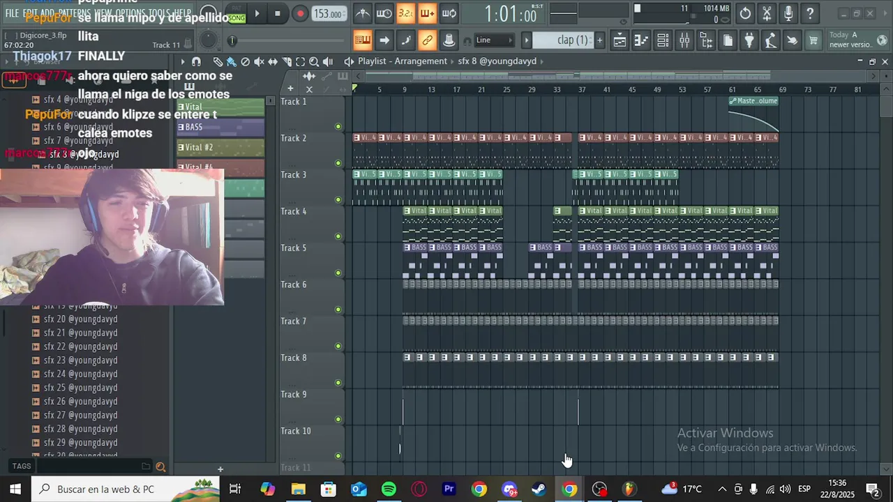Open the FILE menu
Image resolution: width=893 pixels, height=502 pixels.
click(12, 13)
